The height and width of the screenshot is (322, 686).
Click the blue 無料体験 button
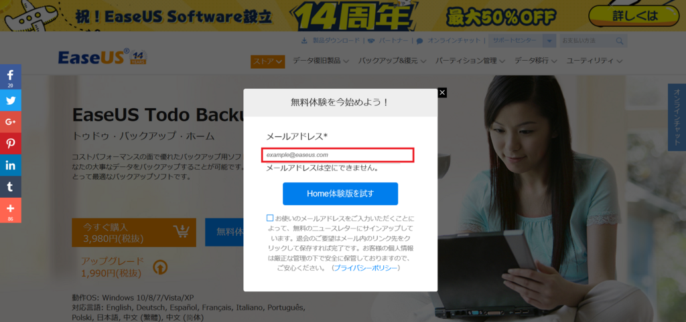point(224,232)
